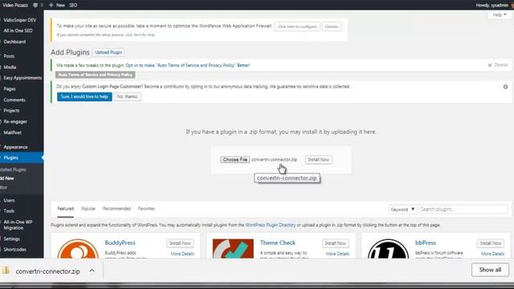The width and height of the screenshot is (514, 289).
Task: Open the WordPress Plugin Directory link
Action: (271, 225)
